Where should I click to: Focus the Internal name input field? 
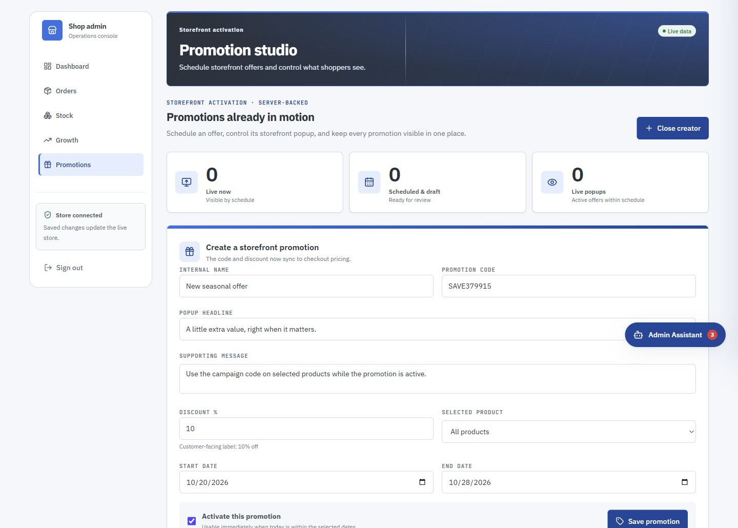[306, 286]
